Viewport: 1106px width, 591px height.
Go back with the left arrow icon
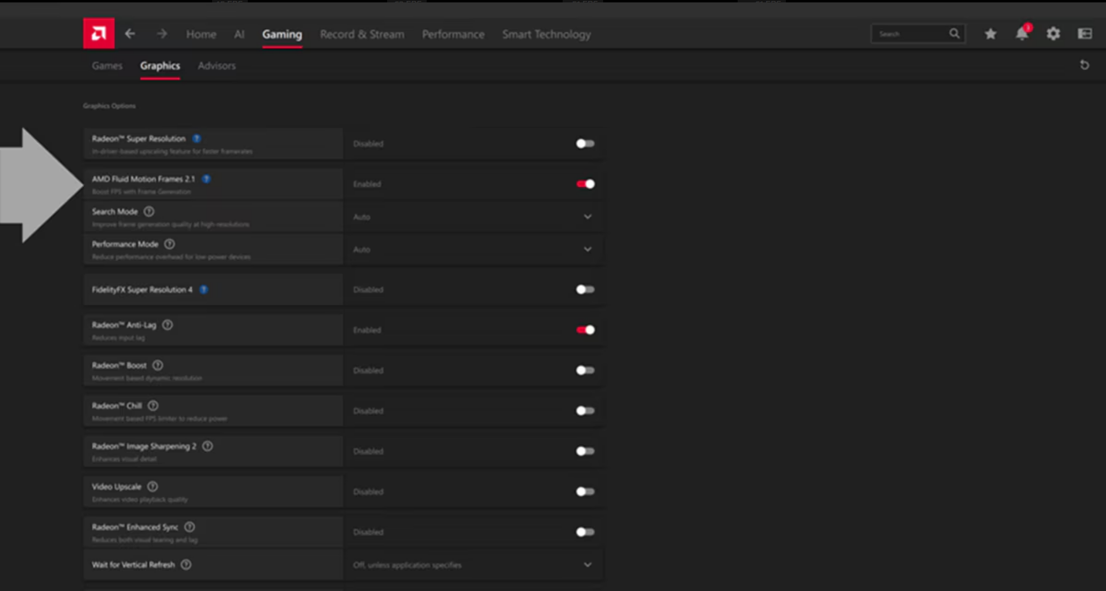130,34
